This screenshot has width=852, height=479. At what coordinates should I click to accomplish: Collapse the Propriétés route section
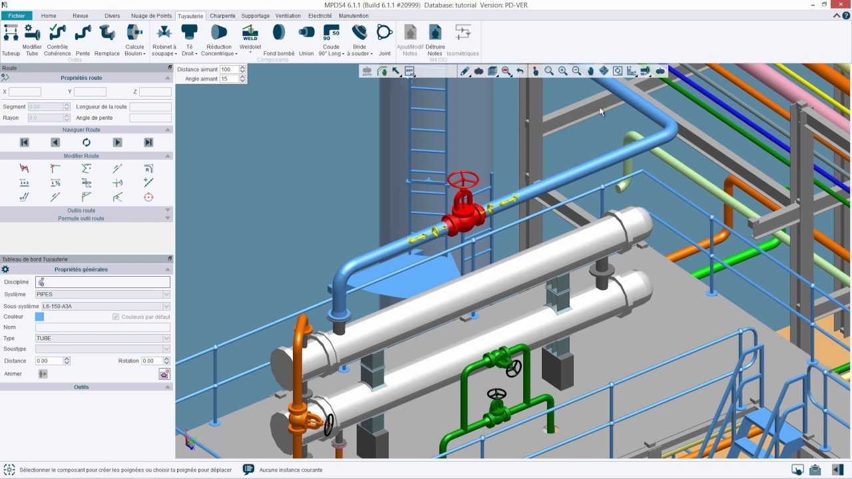coord(168,78)
